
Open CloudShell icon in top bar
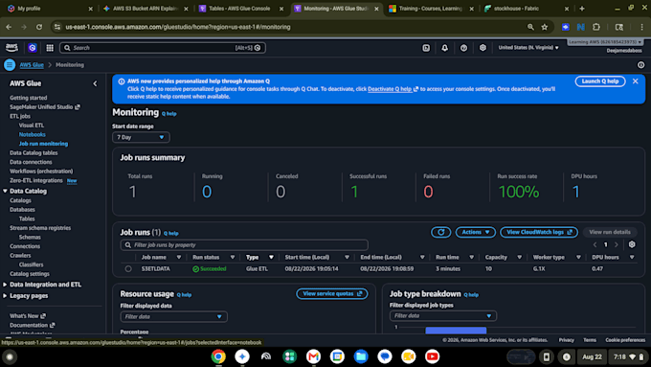pyautogui.click(x=426, y=48)
